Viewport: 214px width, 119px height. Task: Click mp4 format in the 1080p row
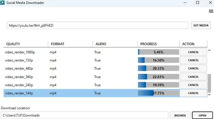pos(53,52)
